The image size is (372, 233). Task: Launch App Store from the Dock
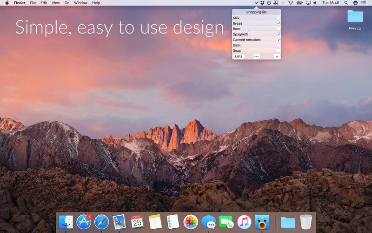[x=84, y=222]
